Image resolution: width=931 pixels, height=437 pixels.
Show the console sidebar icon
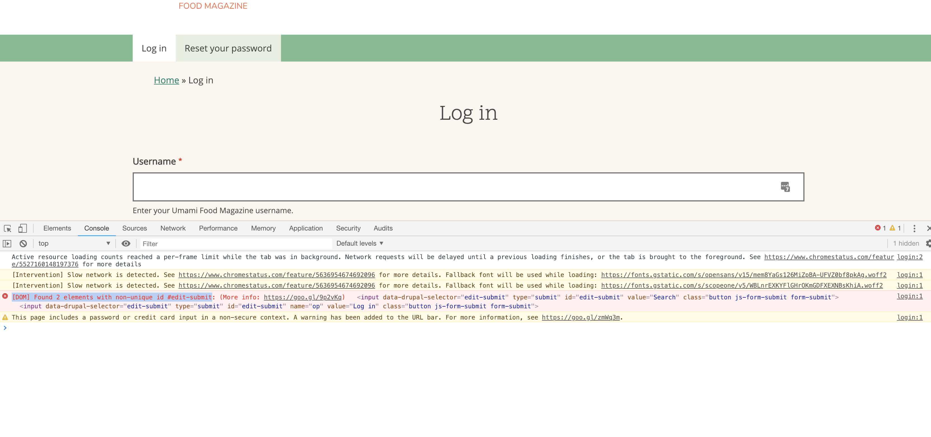7,244
